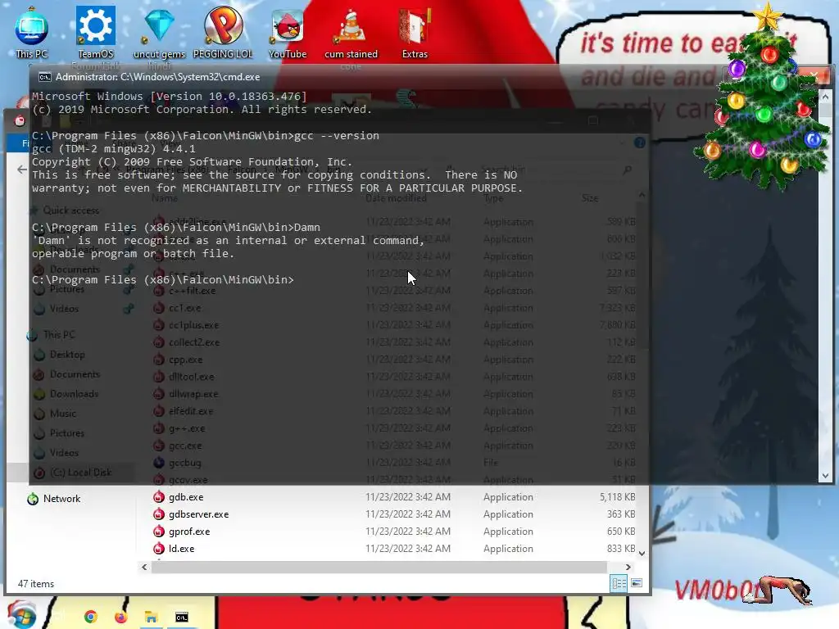Viewport: 839px width, 629px height.
Task: Open the PEGGING LOL desktop shortcut
Action: tap(223, 32)
